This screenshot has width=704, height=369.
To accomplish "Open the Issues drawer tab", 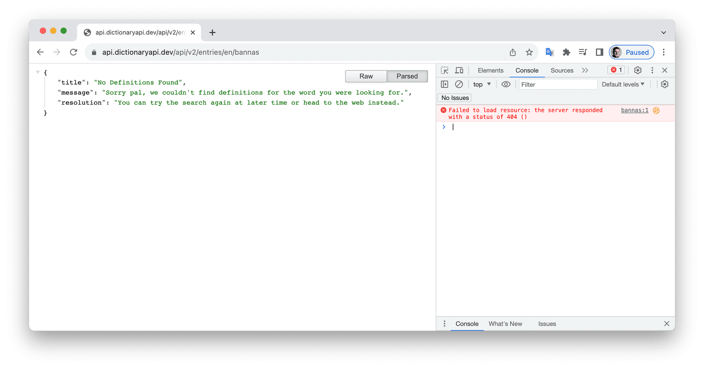I will [547, 324].
